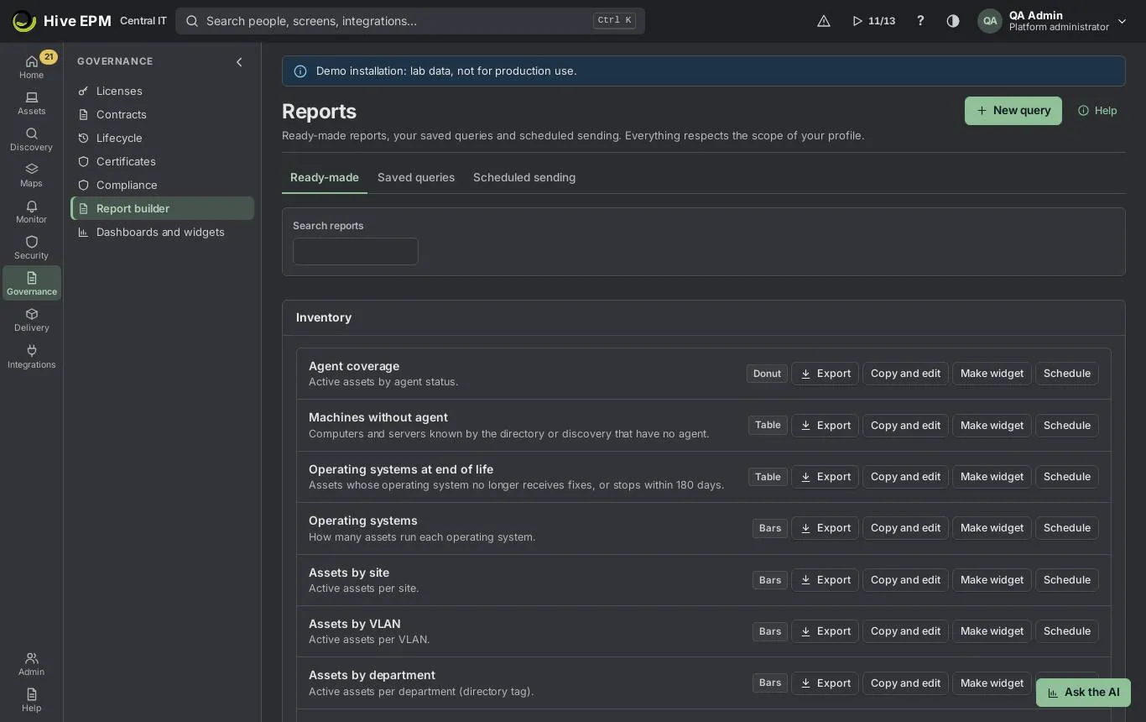
Task: Click the info icon in demo banner
Action: [300, 71]
